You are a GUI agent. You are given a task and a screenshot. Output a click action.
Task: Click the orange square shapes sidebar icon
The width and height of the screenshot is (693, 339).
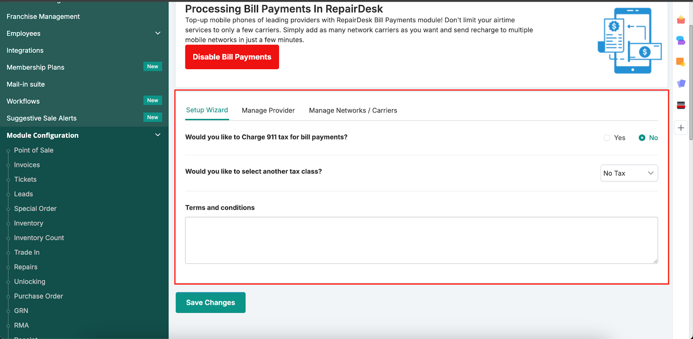click(681, 62)
